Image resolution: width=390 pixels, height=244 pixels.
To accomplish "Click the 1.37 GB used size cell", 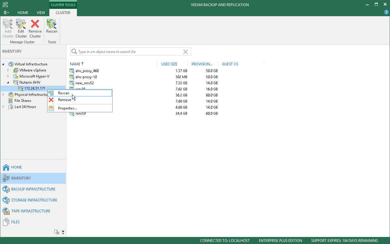I will tap(181, 71).
